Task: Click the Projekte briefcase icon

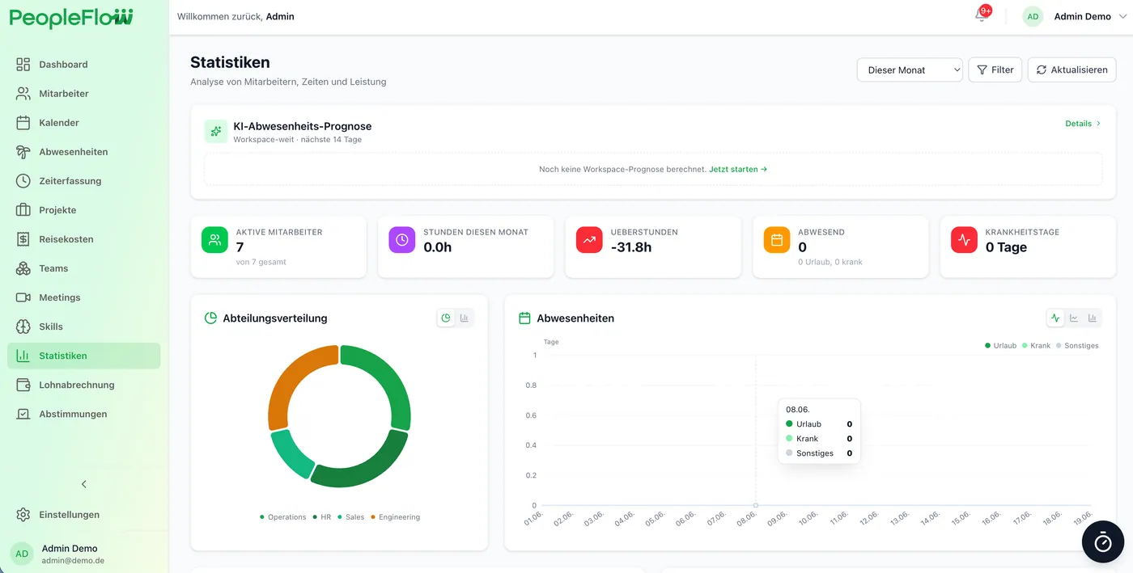Action: 23,210
